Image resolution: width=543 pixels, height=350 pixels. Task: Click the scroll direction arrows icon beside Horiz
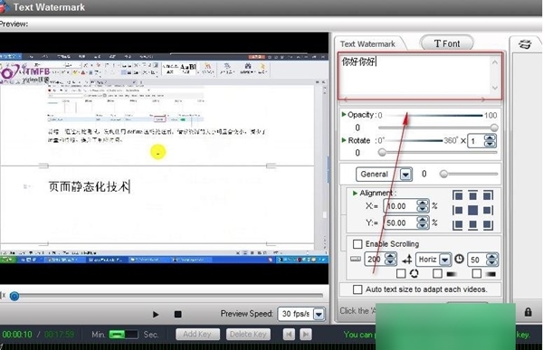407,259
